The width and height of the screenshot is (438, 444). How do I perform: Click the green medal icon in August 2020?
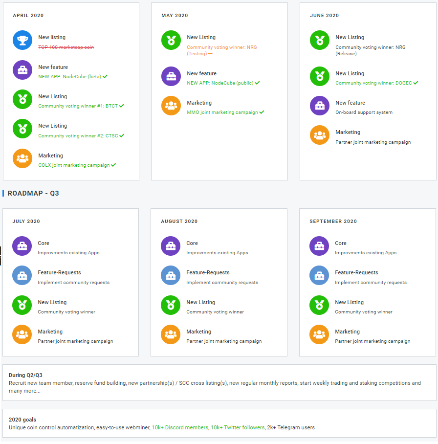pyautogui.click(x=171, y=305)
